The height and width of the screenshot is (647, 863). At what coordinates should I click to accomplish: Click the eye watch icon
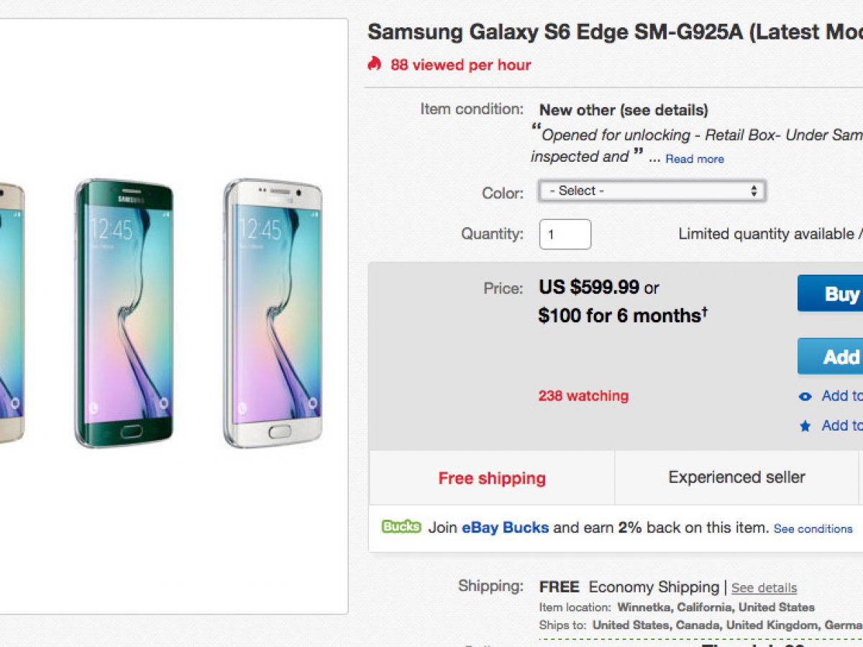[805, 396]
